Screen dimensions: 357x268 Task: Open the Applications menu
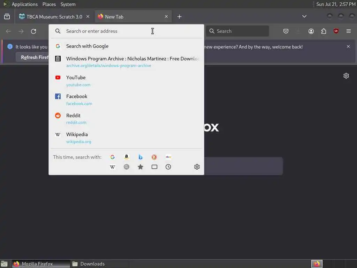25,4
